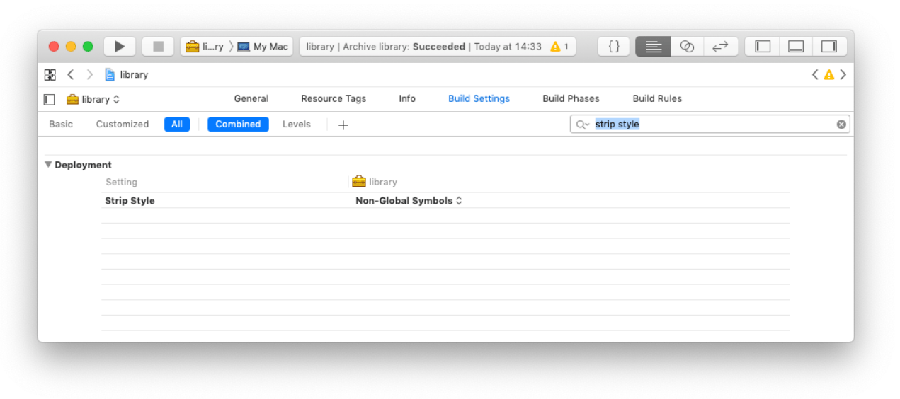
Task: Open the Resource Tags tab
Action: (334, 98)
